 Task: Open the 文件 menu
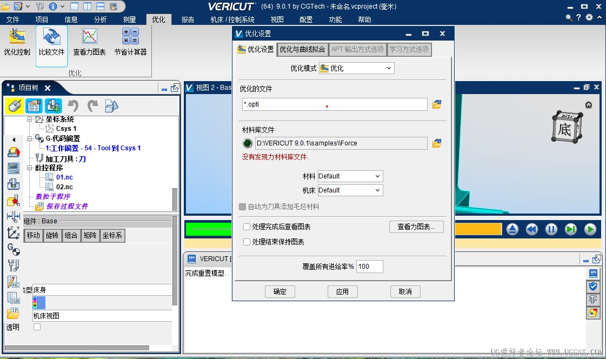[13, 19]
